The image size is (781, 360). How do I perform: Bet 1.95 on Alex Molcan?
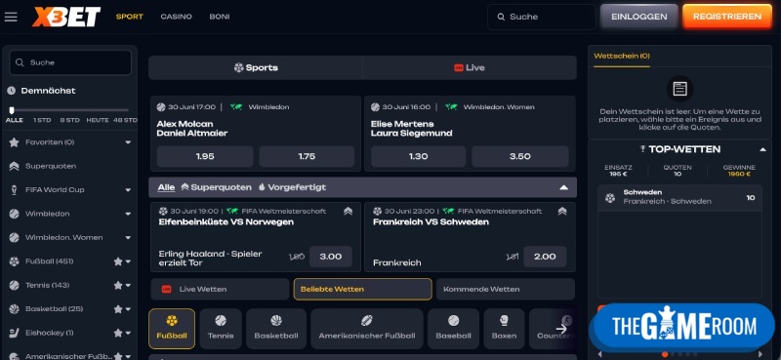click(x=205, y=156)
